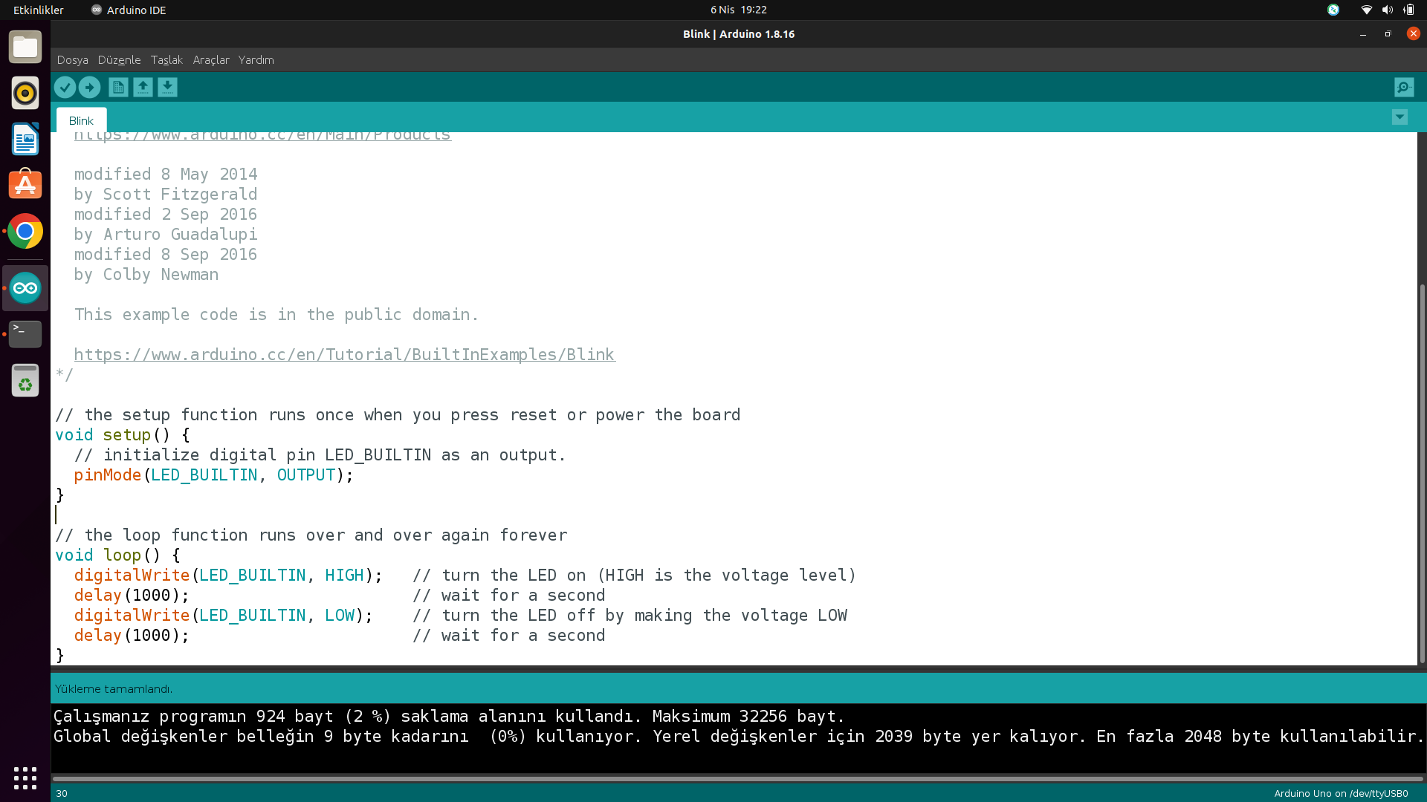This screenshot has height=802, width=1427.
Task: Click the Etkinlikler activities button
Action: pyautogui.click(x=39, y=10)
